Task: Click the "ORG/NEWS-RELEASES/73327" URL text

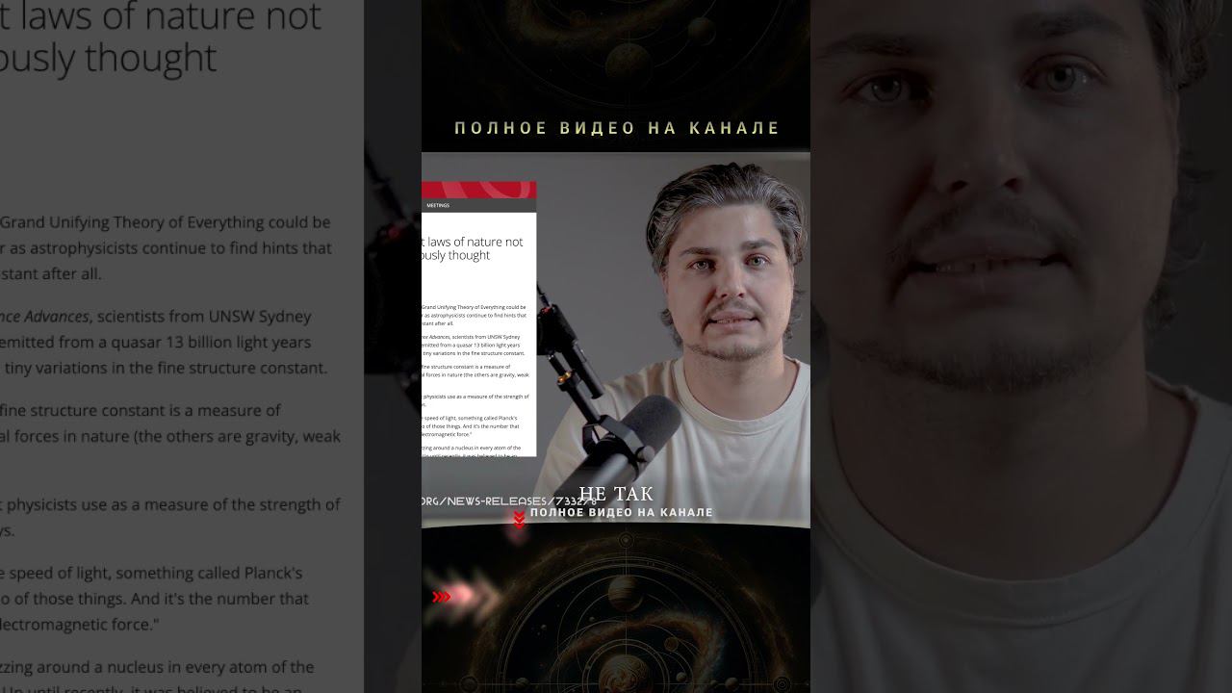Action: pos(509,501)
